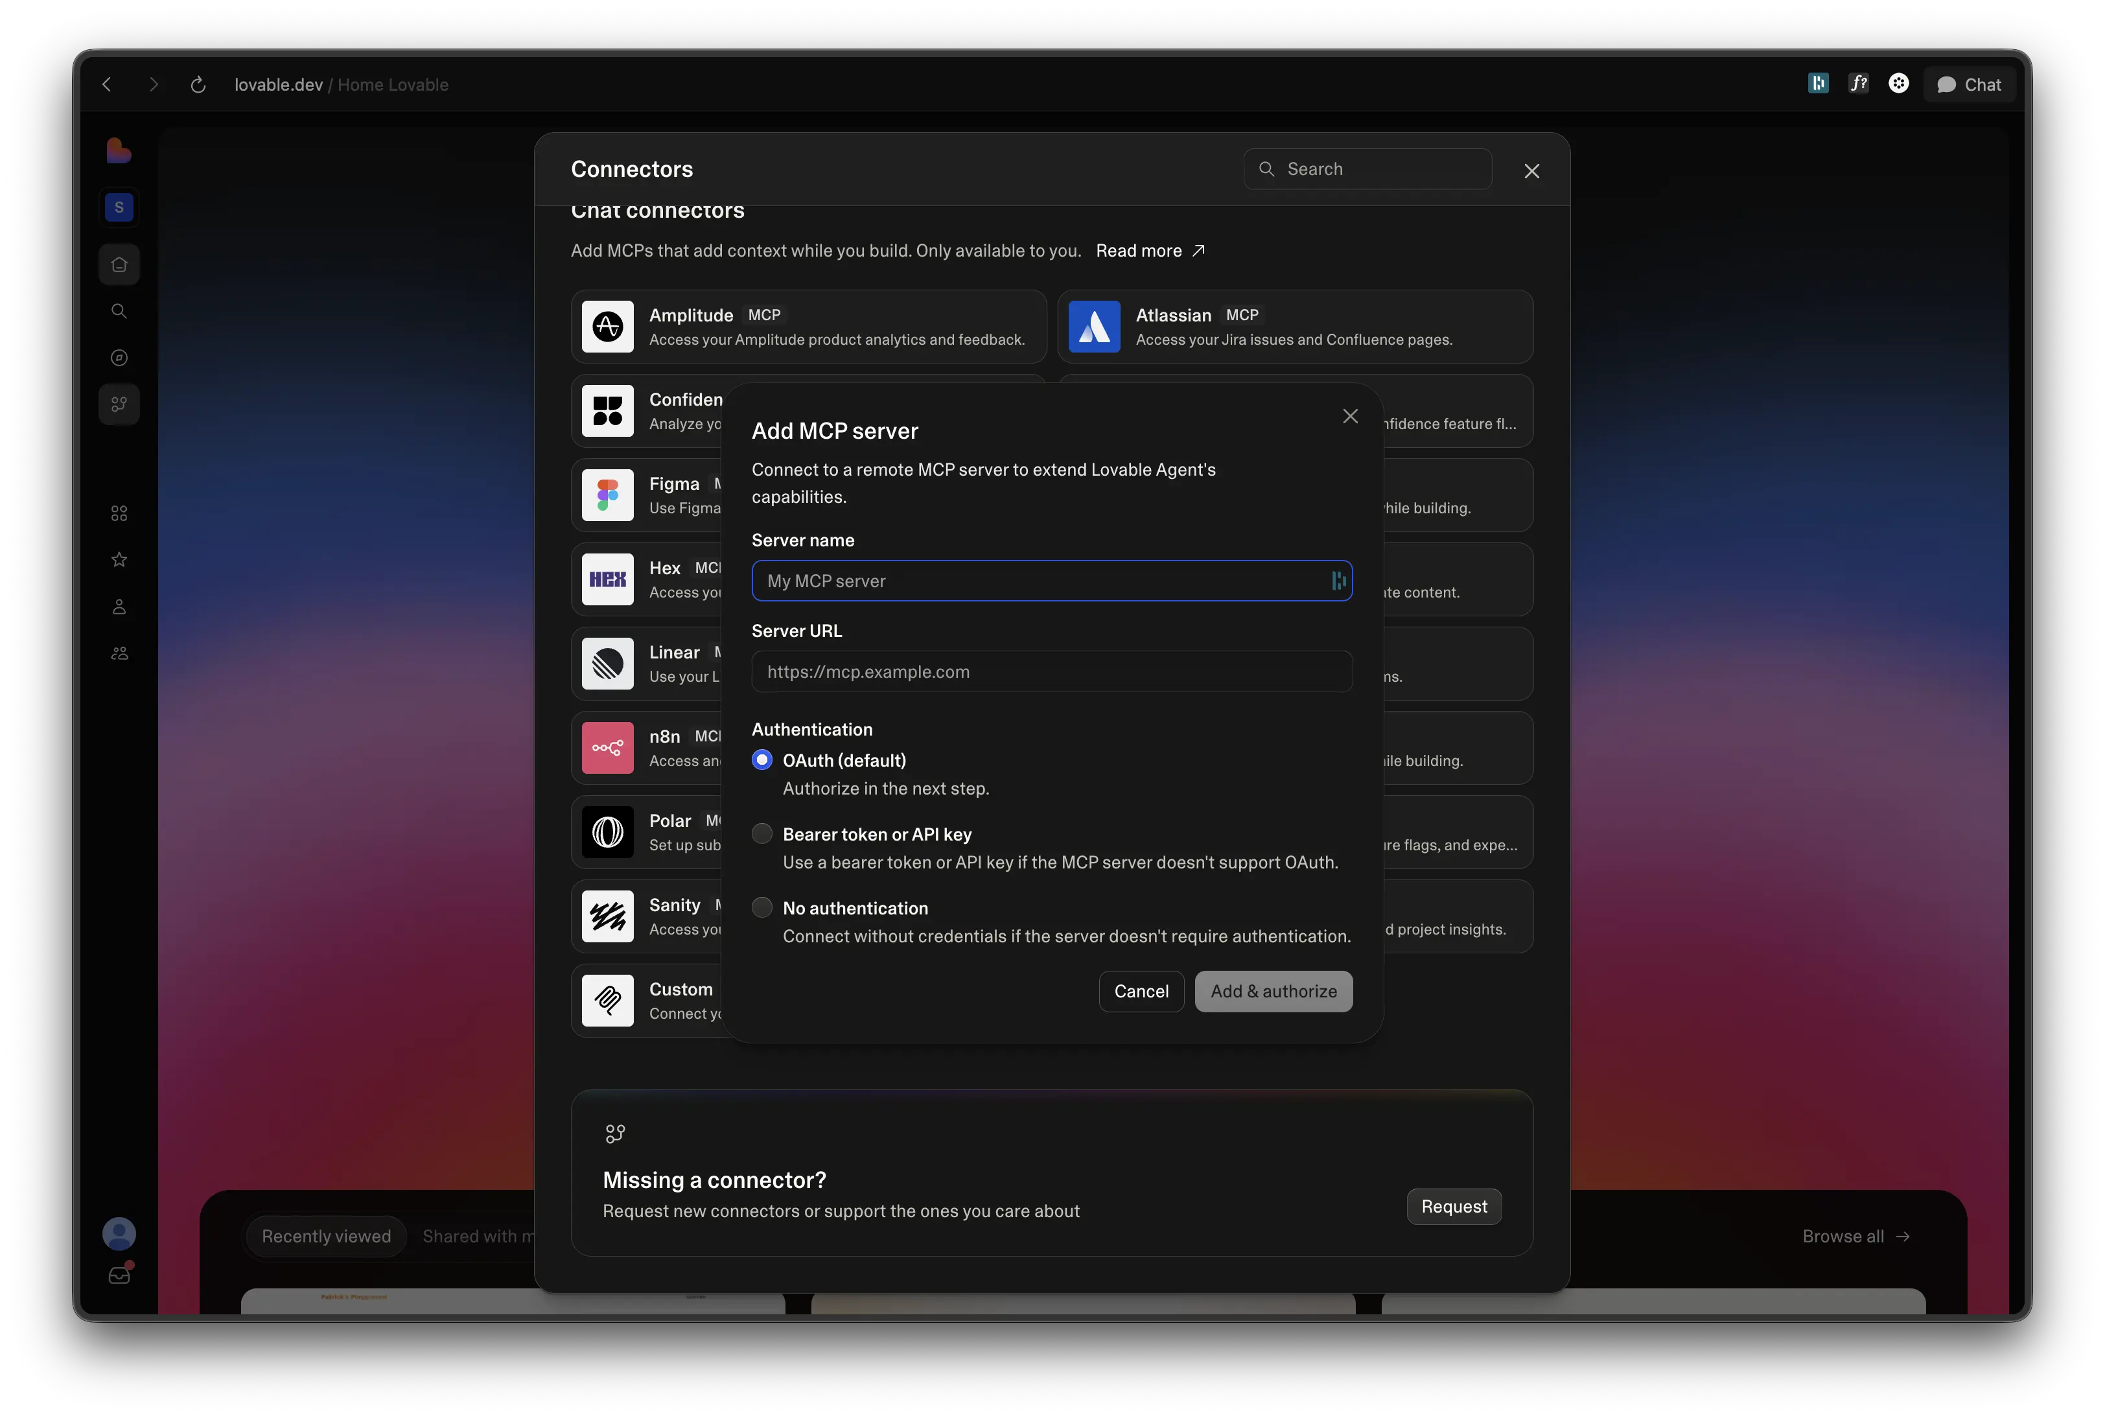Close the Connectors dialog
The width and height of the screenshot is (2105, 1418).
(1531, 171)
